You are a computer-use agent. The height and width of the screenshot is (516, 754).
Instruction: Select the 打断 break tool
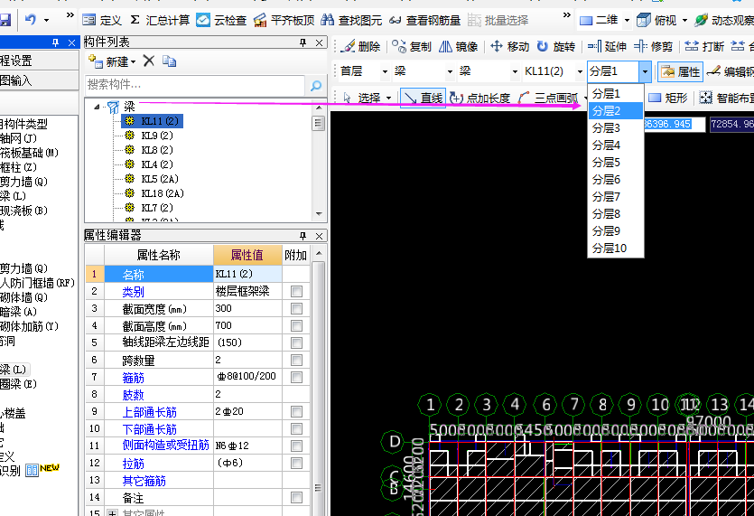coord(704,46)
